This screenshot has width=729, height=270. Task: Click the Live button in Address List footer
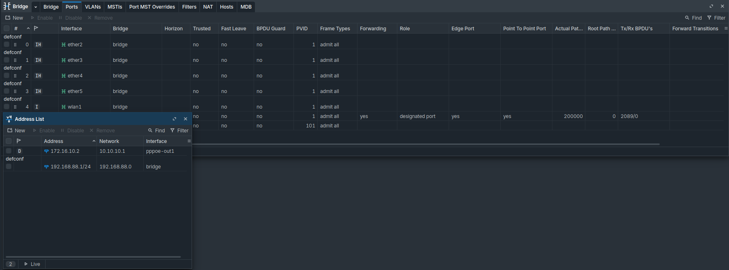coord(32,264)
